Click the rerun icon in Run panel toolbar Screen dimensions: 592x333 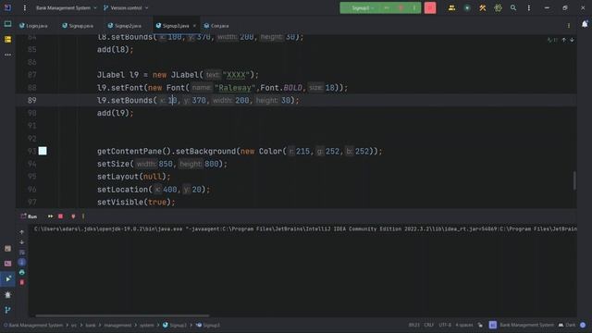[50, 216]
